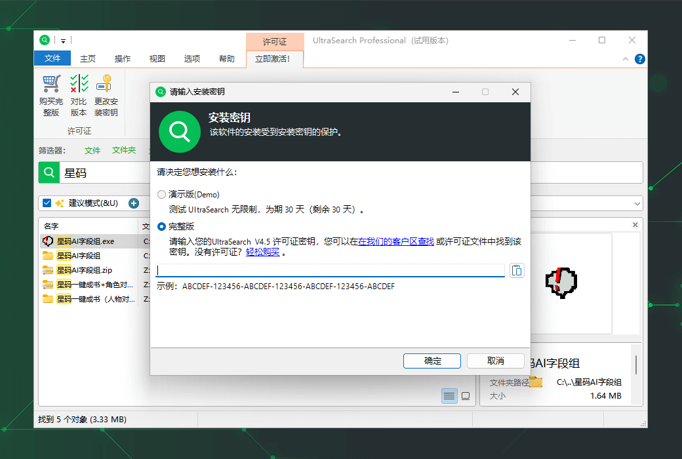The height and width of the screenshot is (459, 682).
Task: Click the UltraSearch app icon in title bar
Action: click(x=45, y=40)
